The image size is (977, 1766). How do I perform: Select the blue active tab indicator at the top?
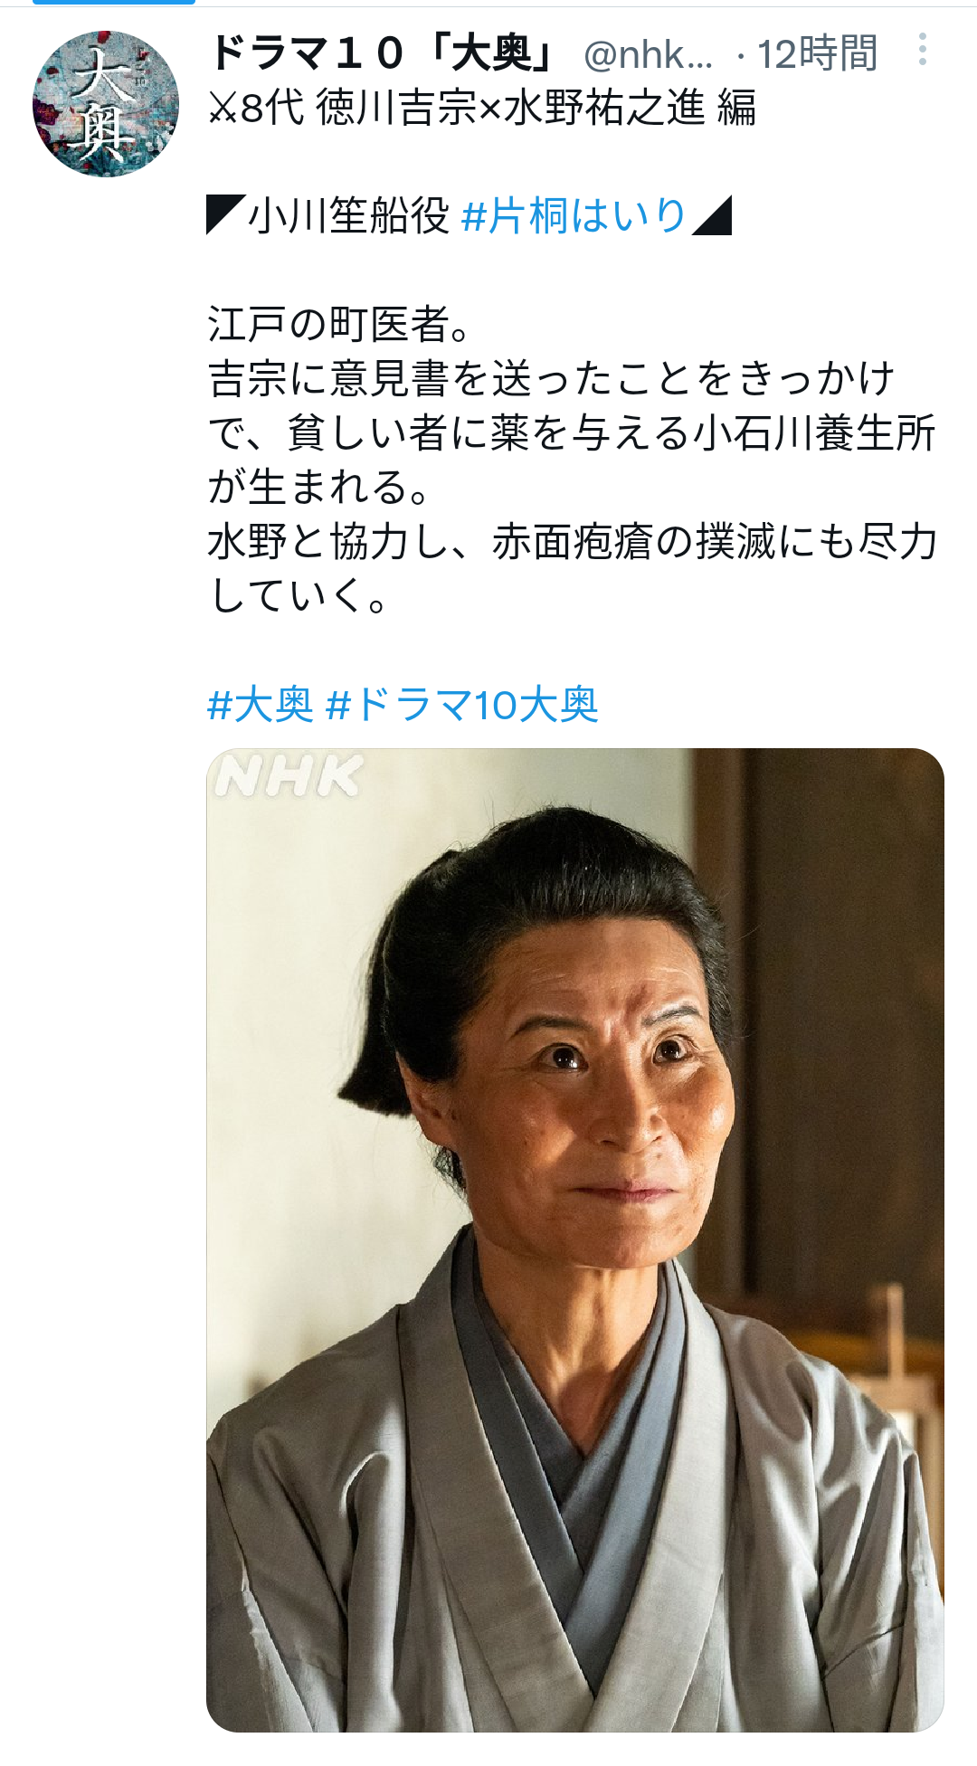pos(114,2)
